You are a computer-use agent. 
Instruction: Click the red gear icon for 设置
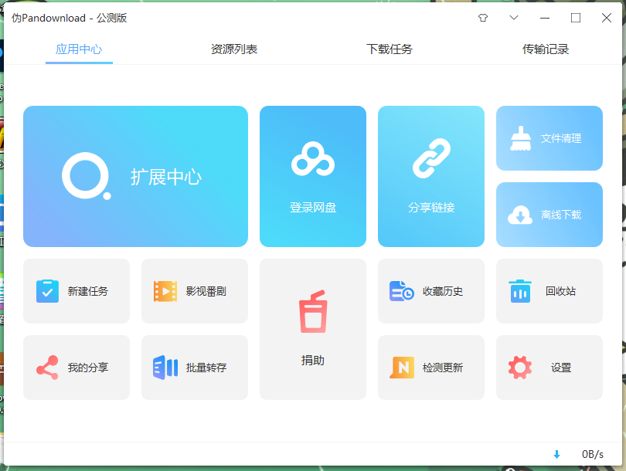pyautogui.click(x=520, y=368)
